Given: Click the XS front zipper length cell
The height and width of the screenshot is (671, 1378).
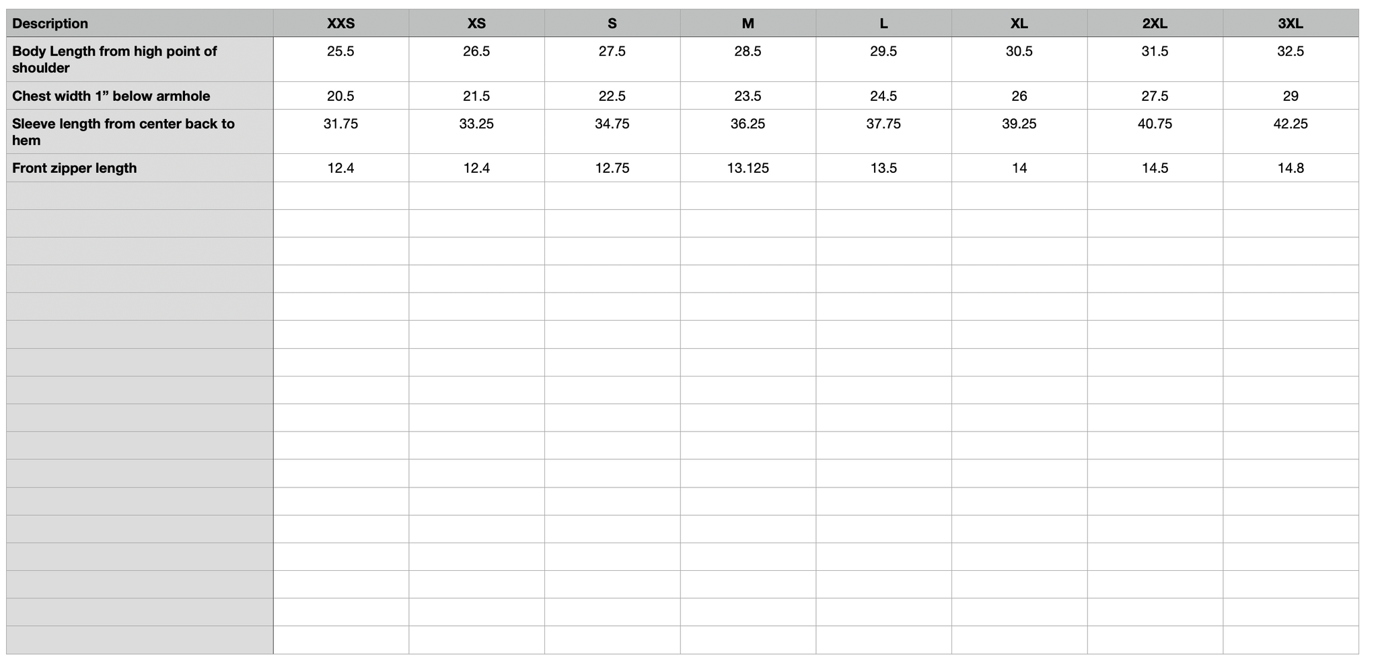Looking at the screenshot, I should 476,168.
